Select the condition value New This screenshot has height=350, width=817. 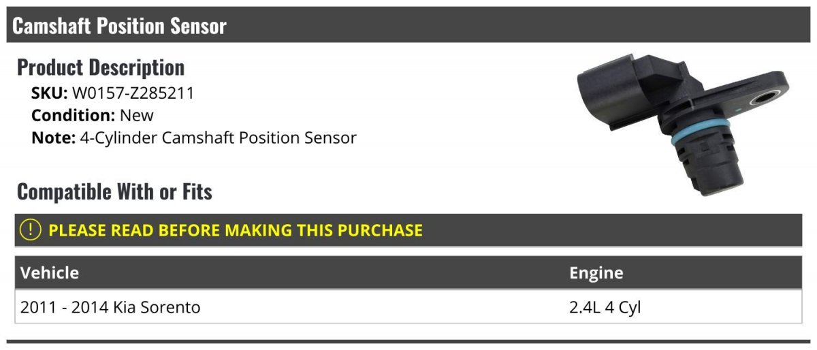[x=136, y=116]
